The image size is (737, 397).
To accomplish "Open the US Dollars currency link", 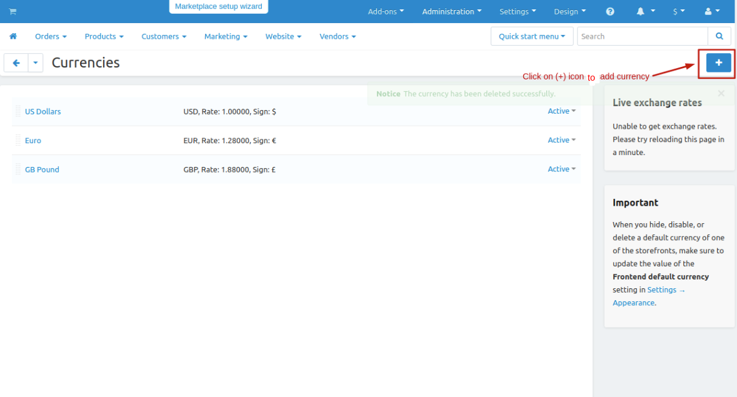I will click(x=43, y=111).
